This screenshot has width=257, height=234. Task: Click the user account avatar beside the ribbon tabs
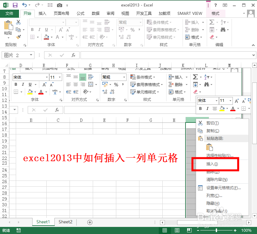[251, 14]
